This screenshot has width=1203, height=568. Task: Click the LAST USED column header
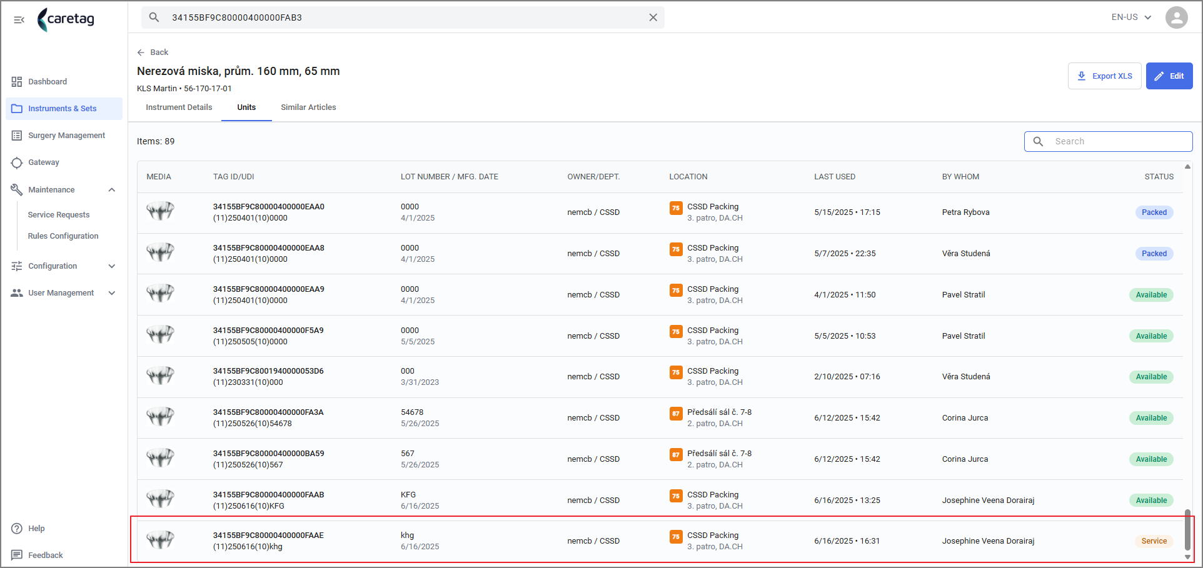pyautogui.click(x=835, y=177)
